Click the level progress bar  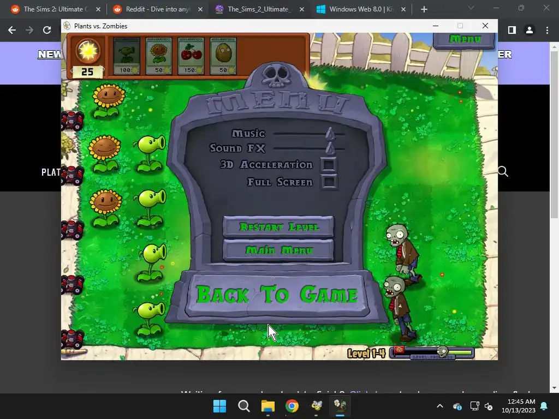click(432, 353)
